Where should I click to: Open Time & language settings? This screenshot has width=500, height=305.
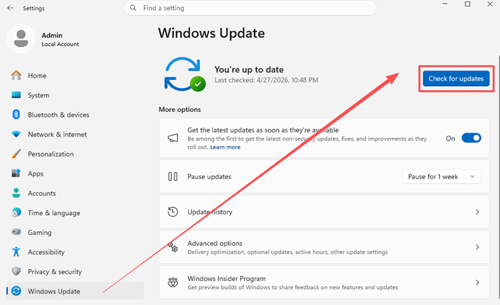75,212
